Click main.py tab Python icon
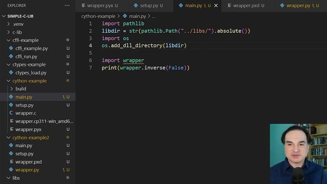The image size is (327, 184). point(181,6)
